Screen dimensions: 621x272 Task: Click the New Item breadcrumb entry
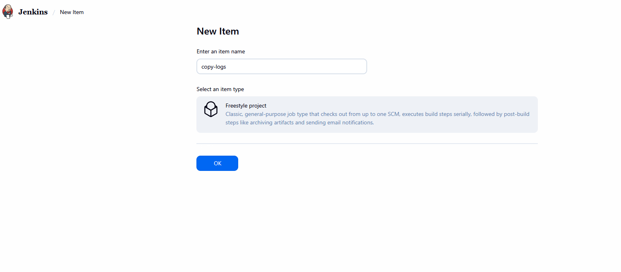pos(71,12)
